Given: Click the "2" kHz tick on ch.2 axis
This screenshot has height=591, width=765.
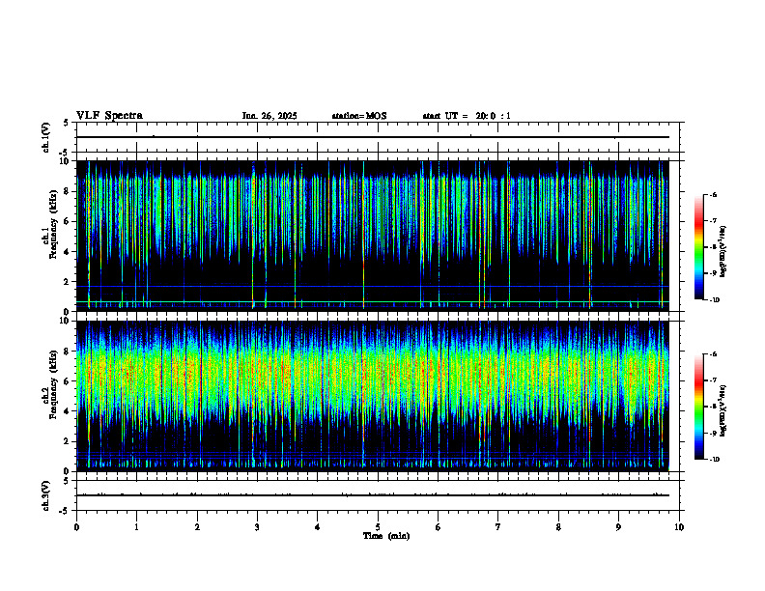Looking at the screenshot, I should 68,441.
